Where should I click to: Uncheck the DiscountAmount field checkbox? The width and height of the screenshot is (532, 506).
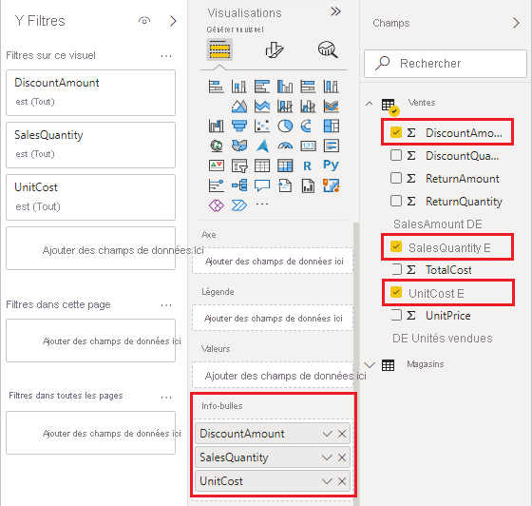coord(396,132)
